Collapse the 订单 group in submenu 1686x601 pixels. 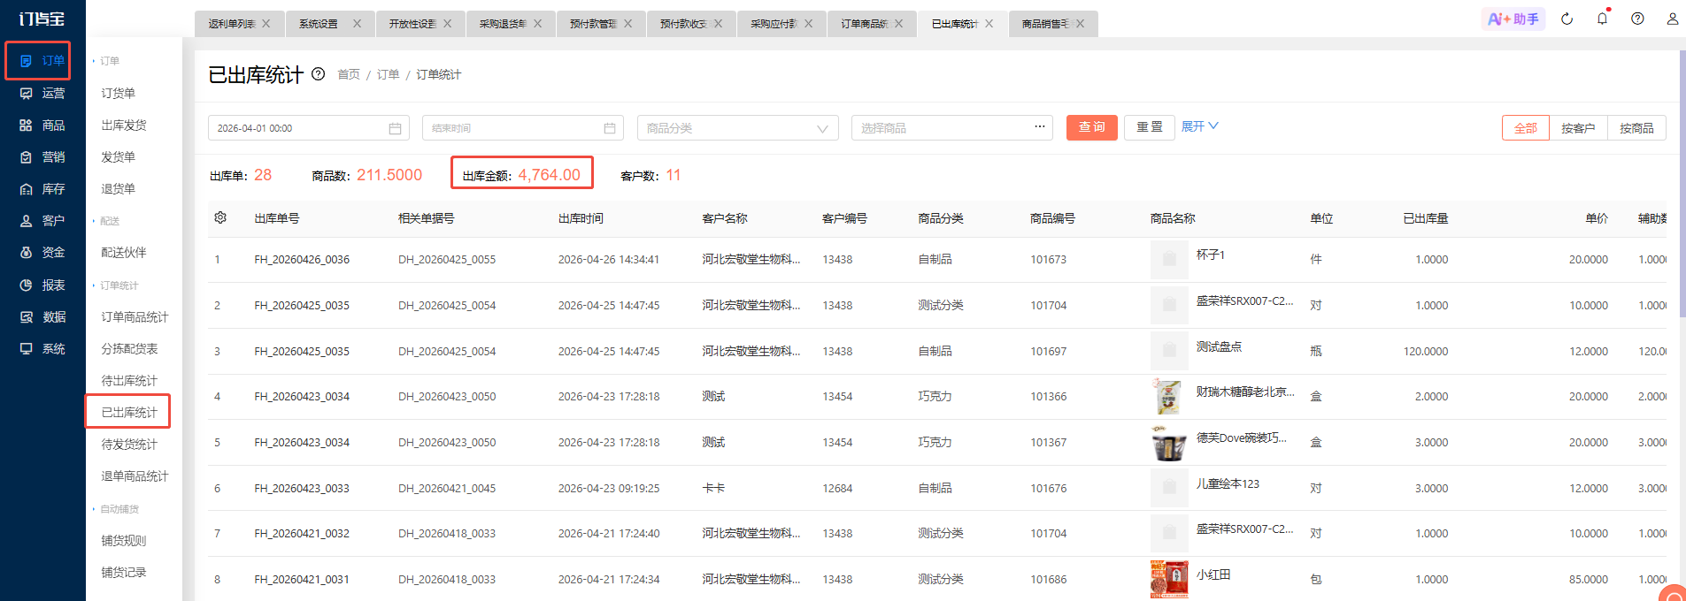pyautogui.click(x=106, y=61)
